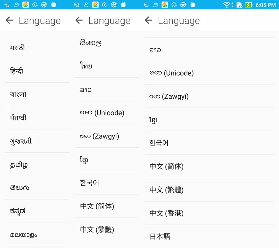
Task: Choose മലയാളം (Malayalam) language
Action: [x=38, y=234]
